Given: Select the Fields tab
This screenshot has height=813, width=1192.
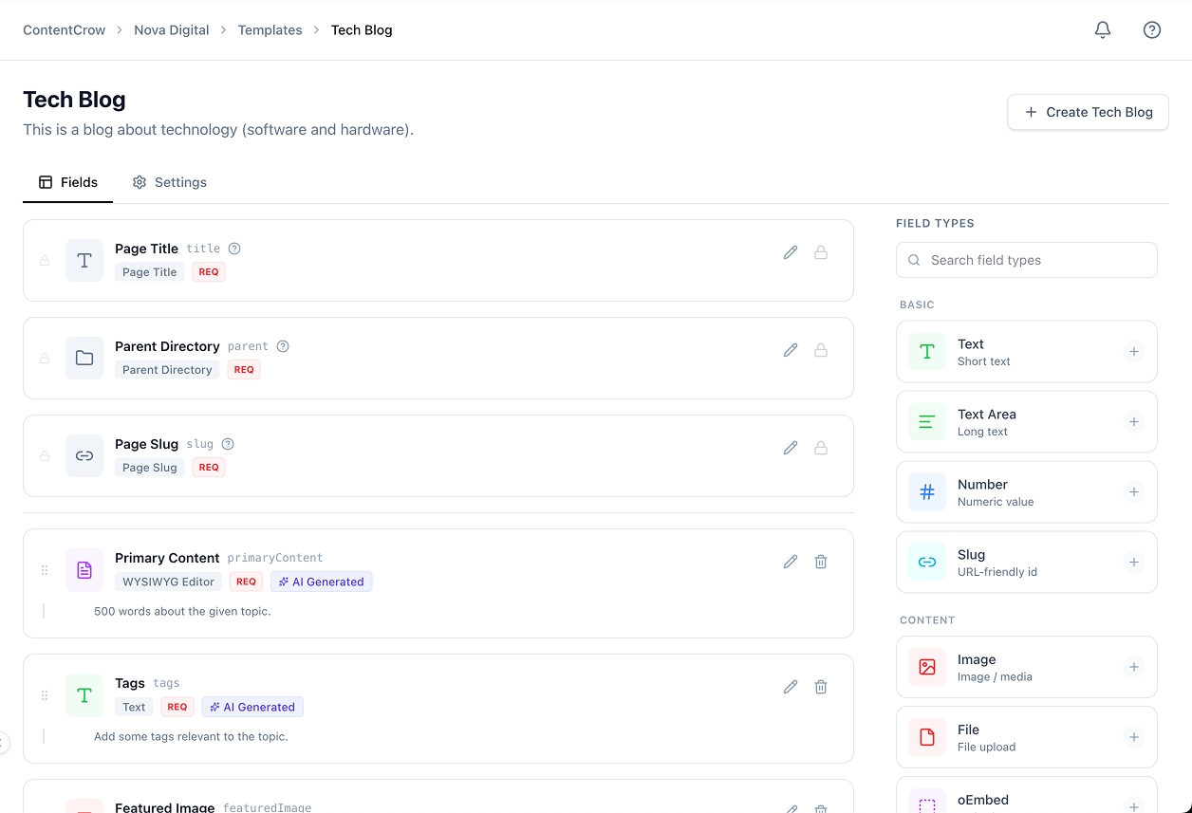Looking at the screenshot, I should tap(67, 182).
